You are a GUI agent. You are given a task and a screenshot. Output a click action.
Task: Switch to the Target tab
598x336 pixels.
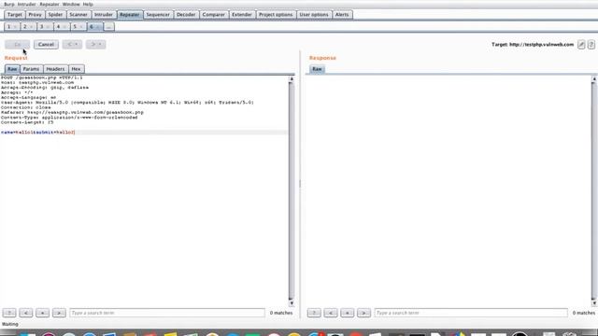click(15, 15)
